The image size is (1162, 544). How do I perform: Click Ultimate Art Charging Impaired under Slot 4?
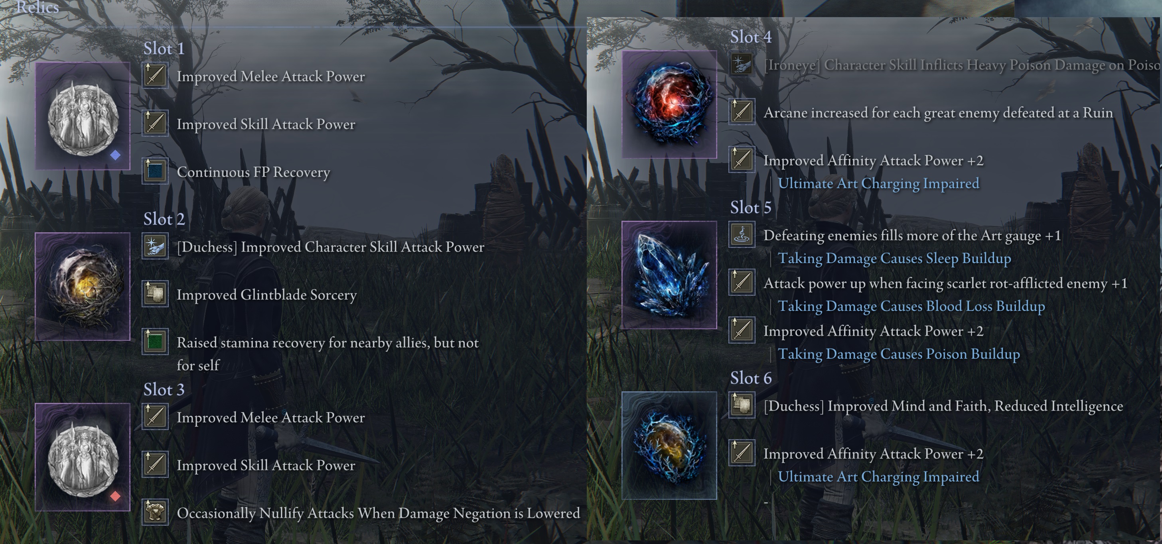[x=879, y=183]
